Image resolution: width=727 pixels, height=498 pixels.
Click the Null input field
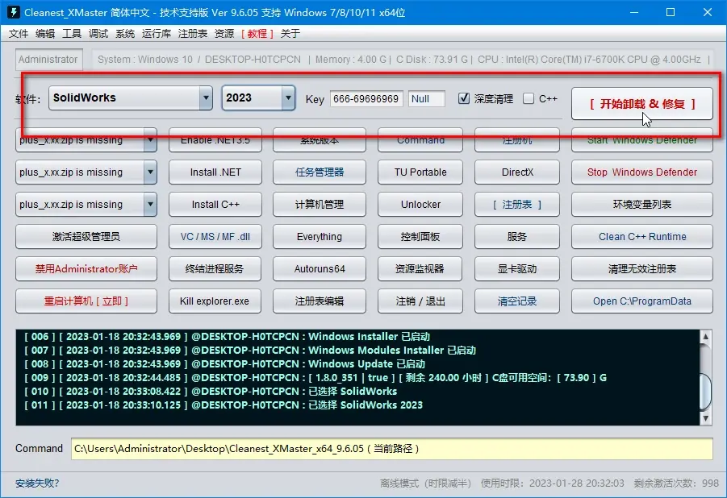(427, 98)
